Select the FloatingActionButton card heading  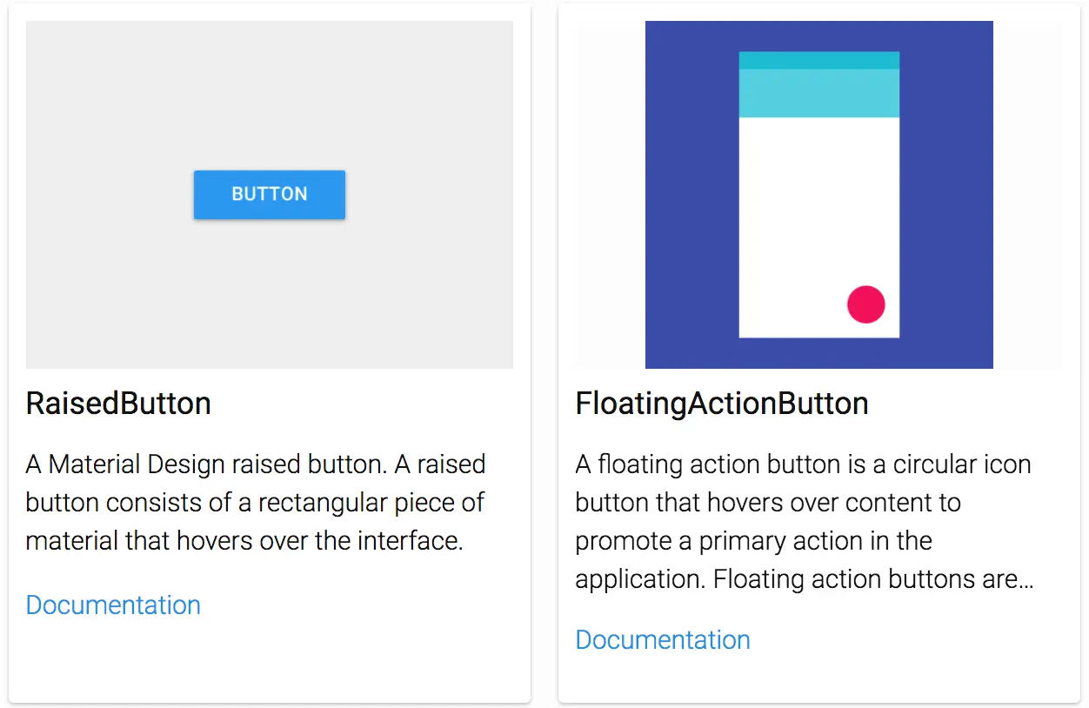click(722, 404)
